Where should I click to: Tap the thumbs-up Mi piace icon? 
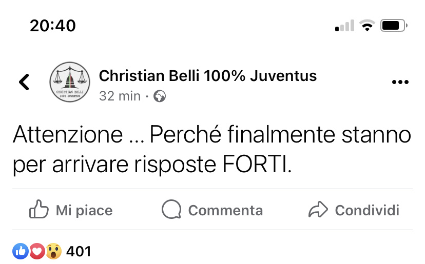tap(39, 209)
